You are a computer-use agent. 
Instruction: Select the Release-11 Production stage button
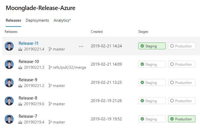pyautogui.click(x=182, y=46)
